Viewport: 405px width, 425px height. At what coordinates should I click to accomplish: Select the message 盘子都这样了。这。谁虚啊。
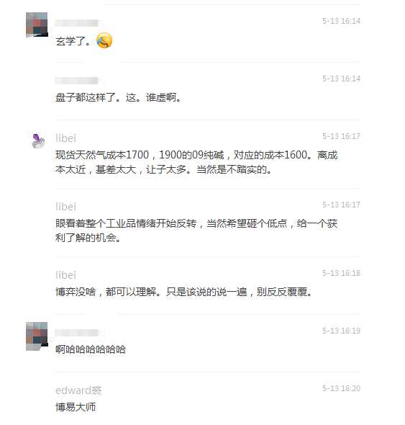pyautogui.click(x=118, y=97)
